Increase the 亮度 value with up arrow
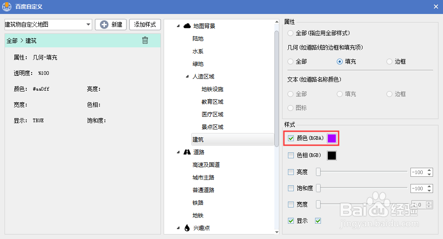The width and height of the screenshot is (443, 239). [x=429, y=170]
